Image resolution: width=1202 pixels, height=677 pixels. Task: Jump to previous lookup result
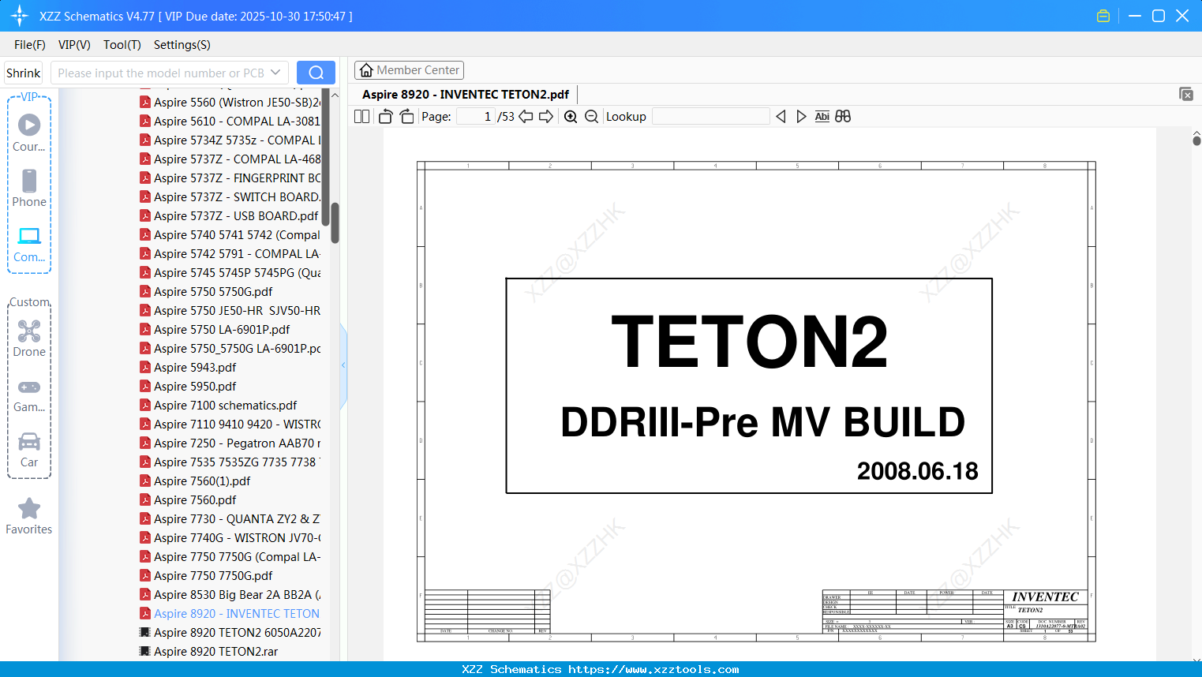click(781, 116)
